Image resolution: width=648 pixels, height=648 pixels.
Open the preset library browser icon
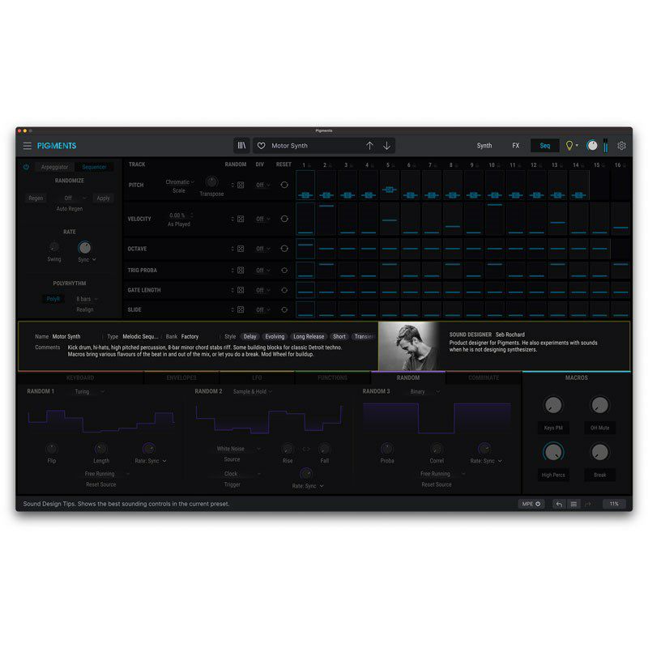[241, 146]
